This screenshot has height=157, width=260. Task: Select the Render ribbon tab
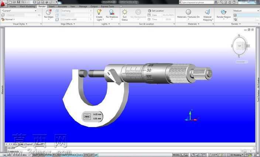click(x=42, y=7)
